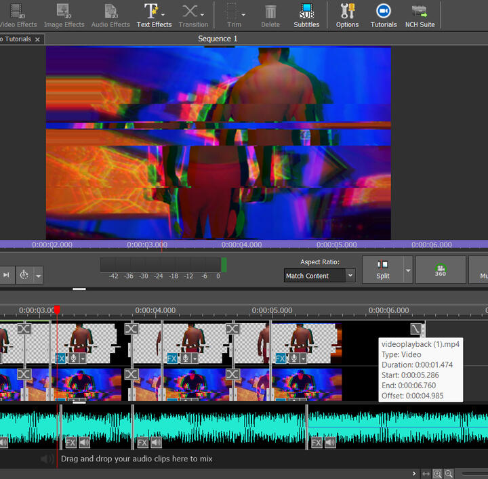488x479 pixels.
Task: Click the 360 video button
Action: 441,270
